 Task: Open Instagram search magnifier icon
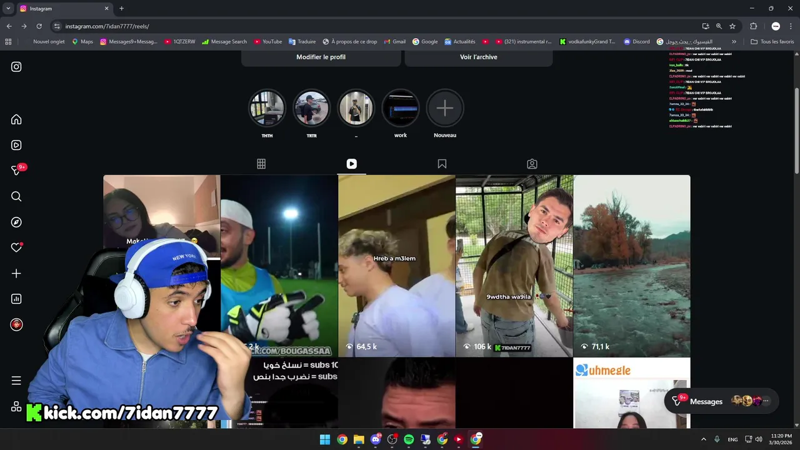pos(16,196)
